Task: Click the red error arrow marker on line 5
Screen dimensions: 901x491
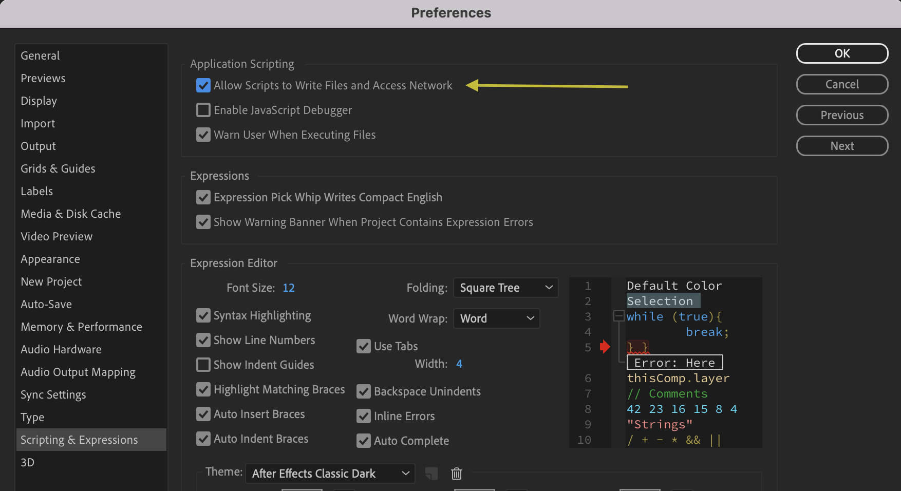Action: pos(605,347)
